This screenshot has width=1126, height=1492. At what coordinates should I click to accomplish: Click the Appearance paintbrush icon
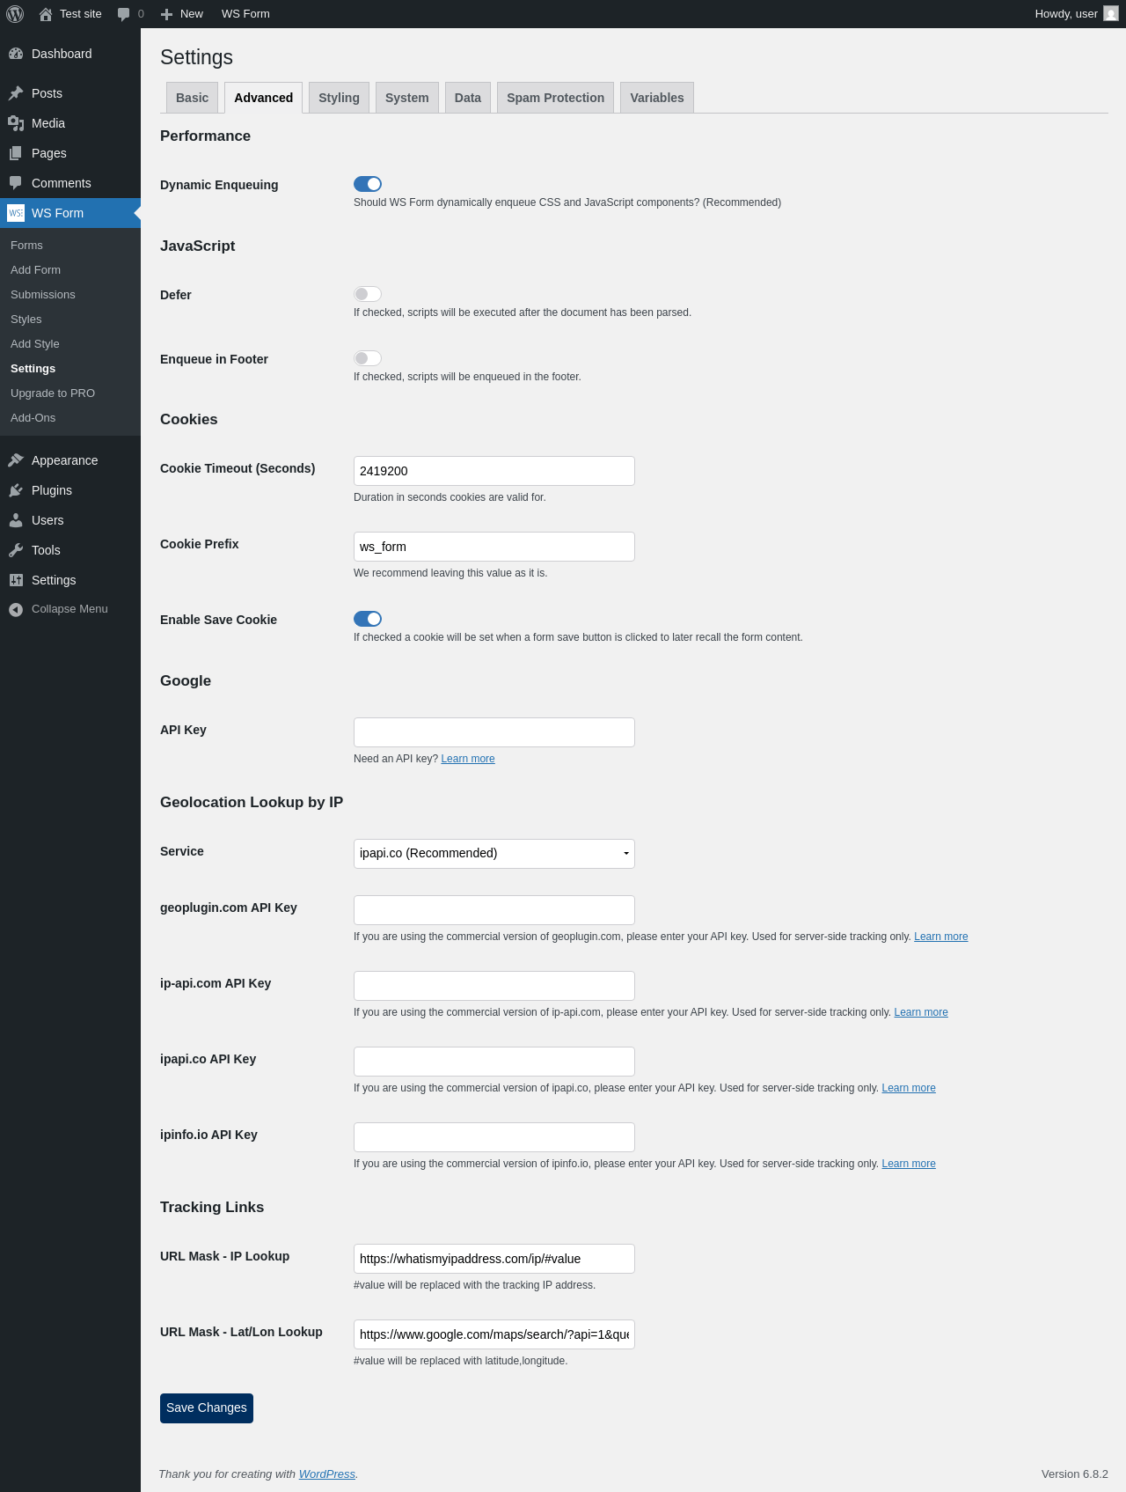tap(16, 460)
